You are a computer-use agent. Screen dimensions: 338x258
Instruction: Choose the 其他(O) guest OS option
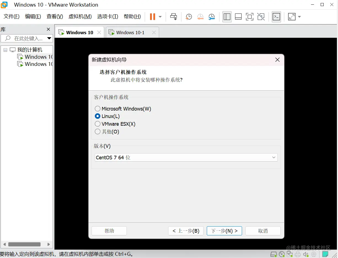click(98, 131)
